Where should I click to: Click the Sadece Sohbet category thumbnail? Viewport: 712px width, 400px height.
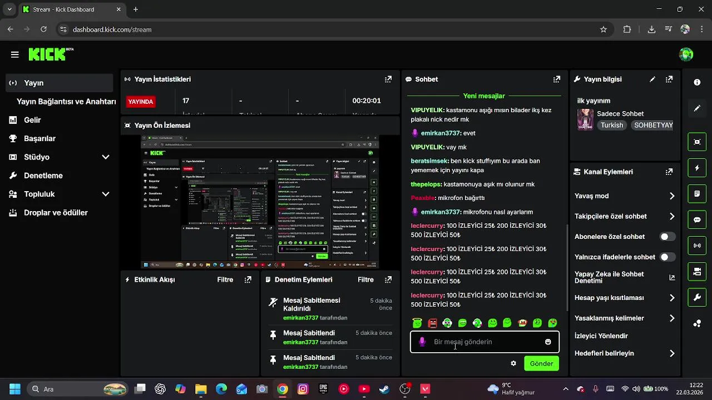coord(585,119)
